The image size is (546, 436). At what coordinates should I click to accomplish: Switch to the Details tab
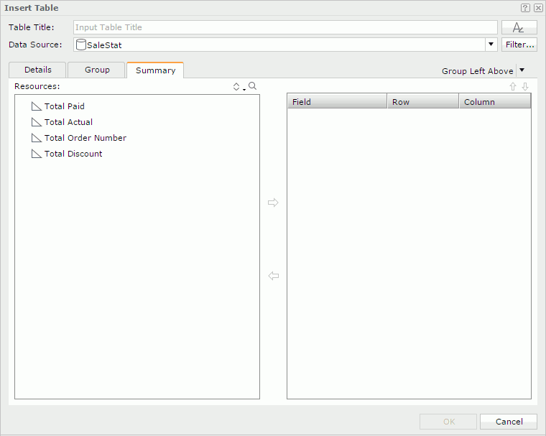37,70
